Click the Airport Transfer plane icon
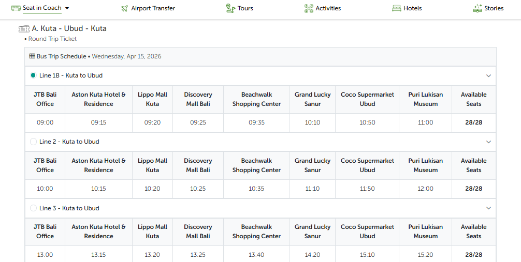This screenshot has width=521, height=262. click(124, 8)
